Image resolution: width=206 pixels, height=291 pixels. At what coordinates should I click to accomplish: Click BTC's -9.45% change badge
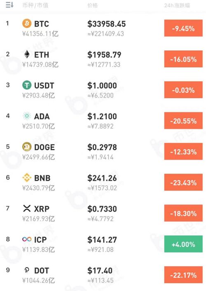pos(183,28)
